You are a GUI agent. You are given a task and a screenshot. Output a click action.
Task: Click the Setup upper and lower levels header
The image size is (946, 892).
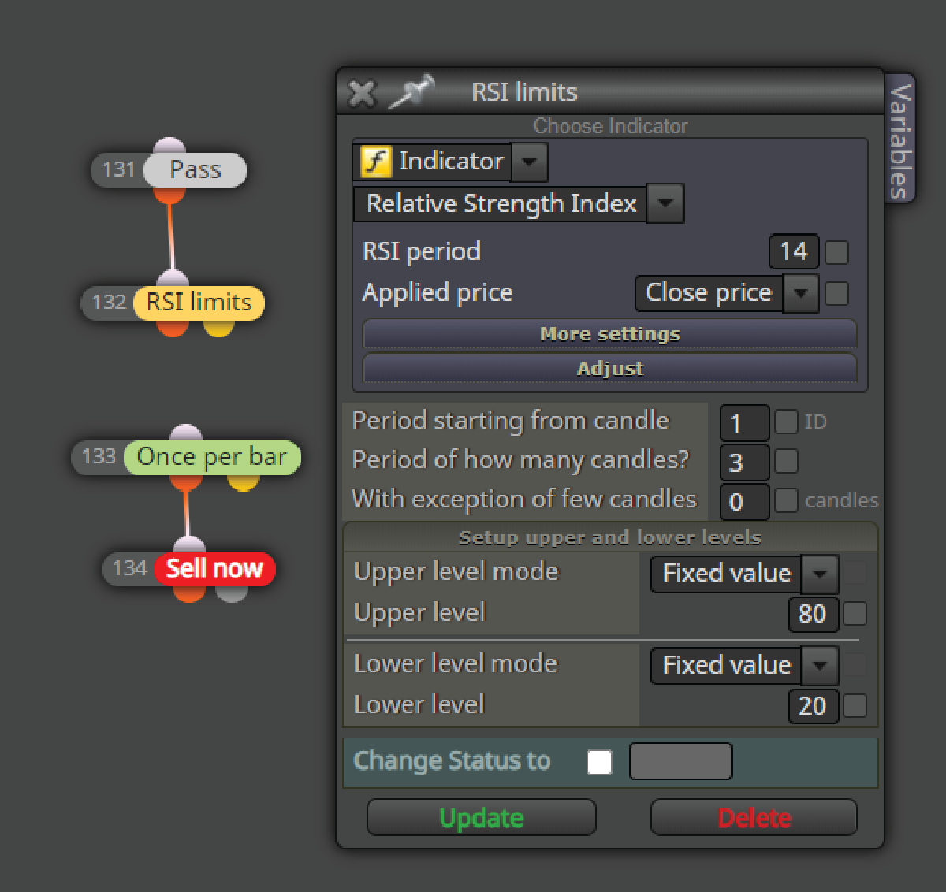click(610, 537)
